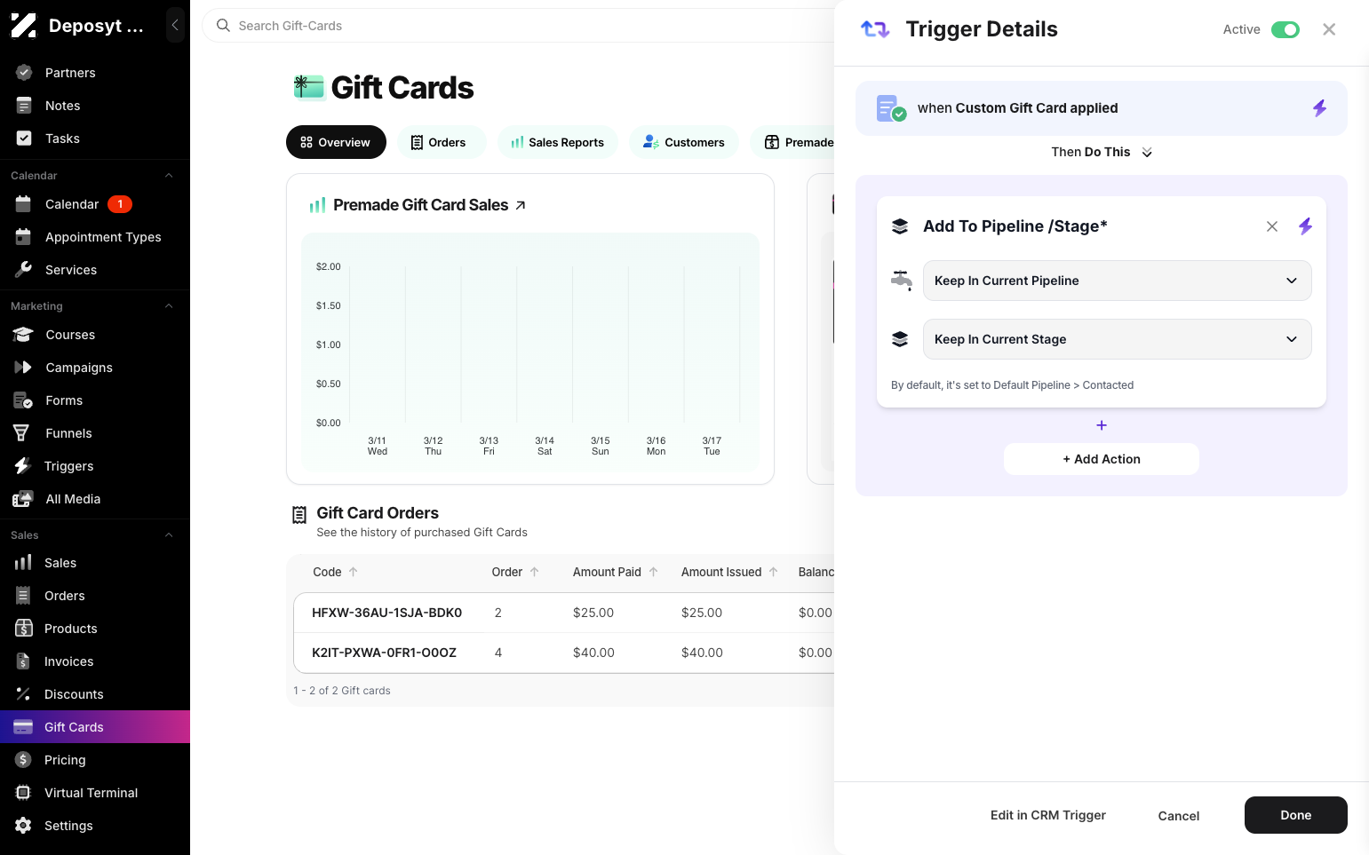Expand the Then Do This chevron
The image size is (1369, 855).
click(1147, 153)
